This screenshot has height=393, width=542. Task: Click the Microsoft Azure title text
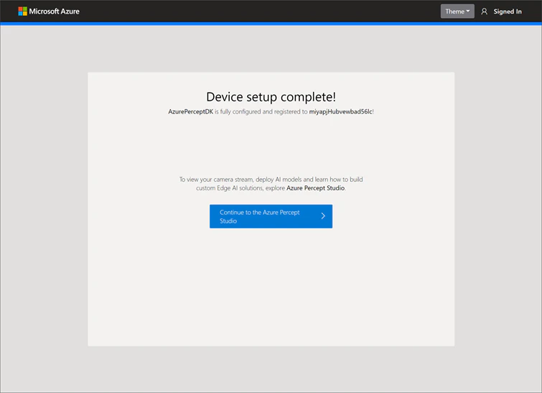click(55, 11)
